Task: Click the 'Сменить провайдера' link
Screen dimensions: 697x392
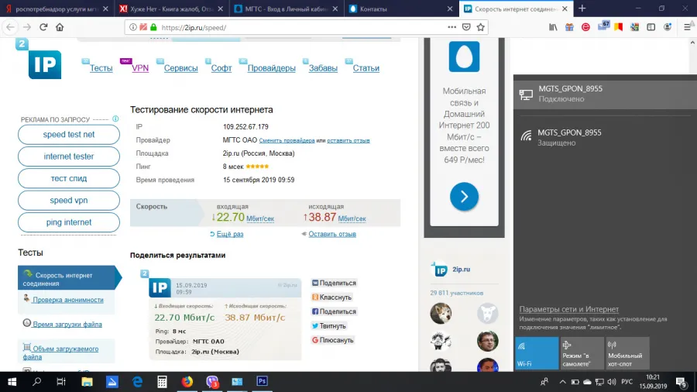Action: point(287,140)
